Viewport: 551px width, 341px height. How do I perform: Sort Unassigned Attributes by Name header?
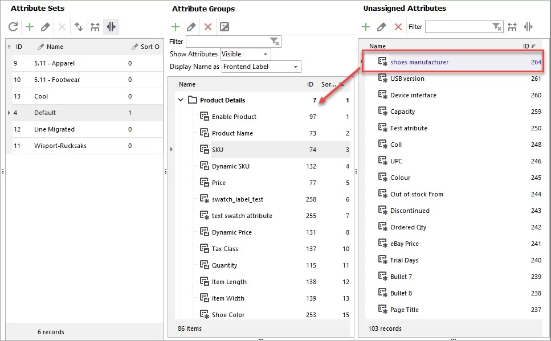tap(377, 46)
